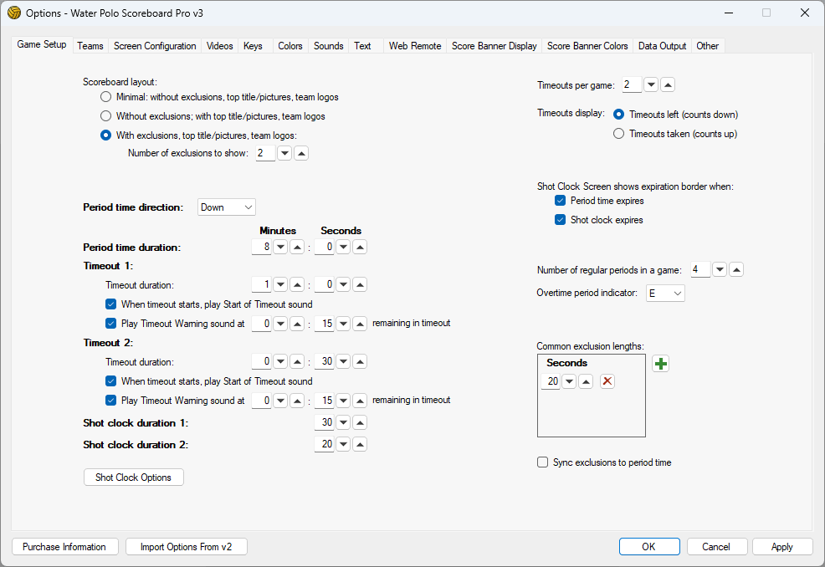This screenshot has width=825, height=567.
Task: Enable Sync exclusions to period time
Action: pos(543,462)
